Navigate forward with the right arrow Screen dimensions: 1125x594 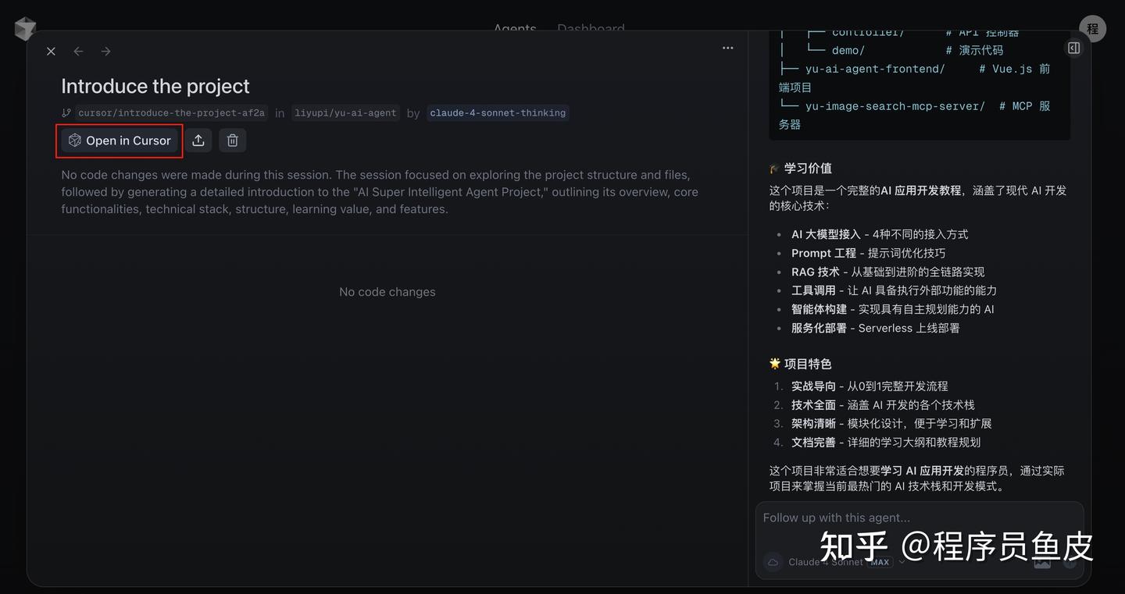105,51
